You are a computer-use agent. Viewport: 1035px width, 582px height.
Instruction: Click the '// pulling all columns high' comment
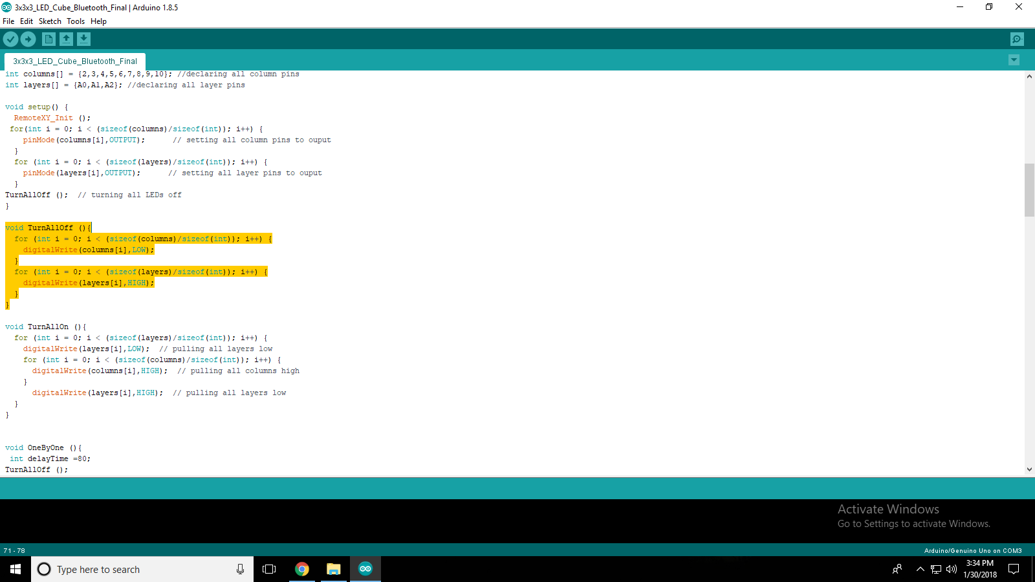point(238,371)
